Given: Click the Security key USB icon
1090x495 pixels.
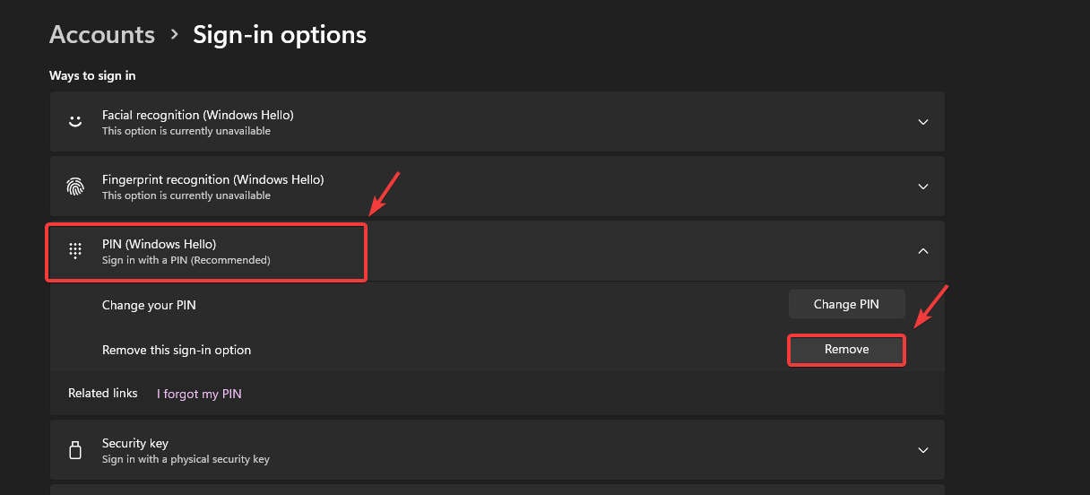Looking at the screenshot, I should click(75, 450).
